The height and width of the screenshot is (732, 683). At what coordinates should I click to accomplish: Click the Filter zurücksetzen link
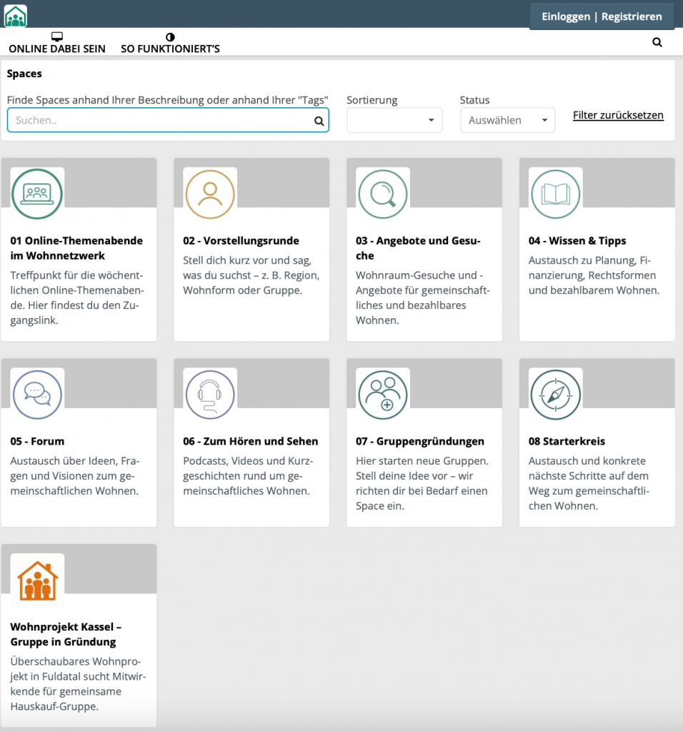pyautogui.click(x=618, y=115)
